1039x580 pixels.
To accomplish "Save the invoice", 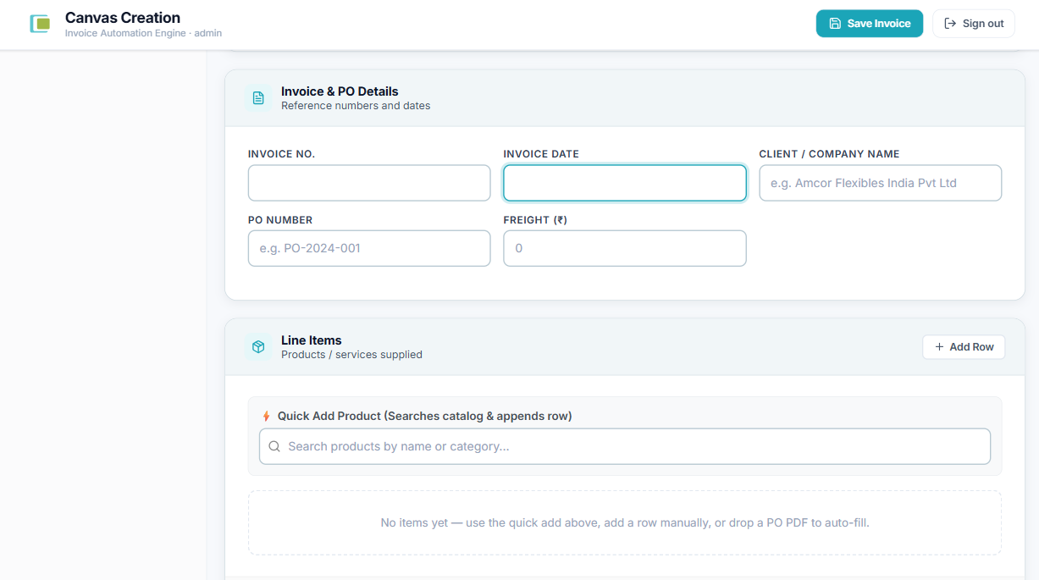I will click(870, 24).
